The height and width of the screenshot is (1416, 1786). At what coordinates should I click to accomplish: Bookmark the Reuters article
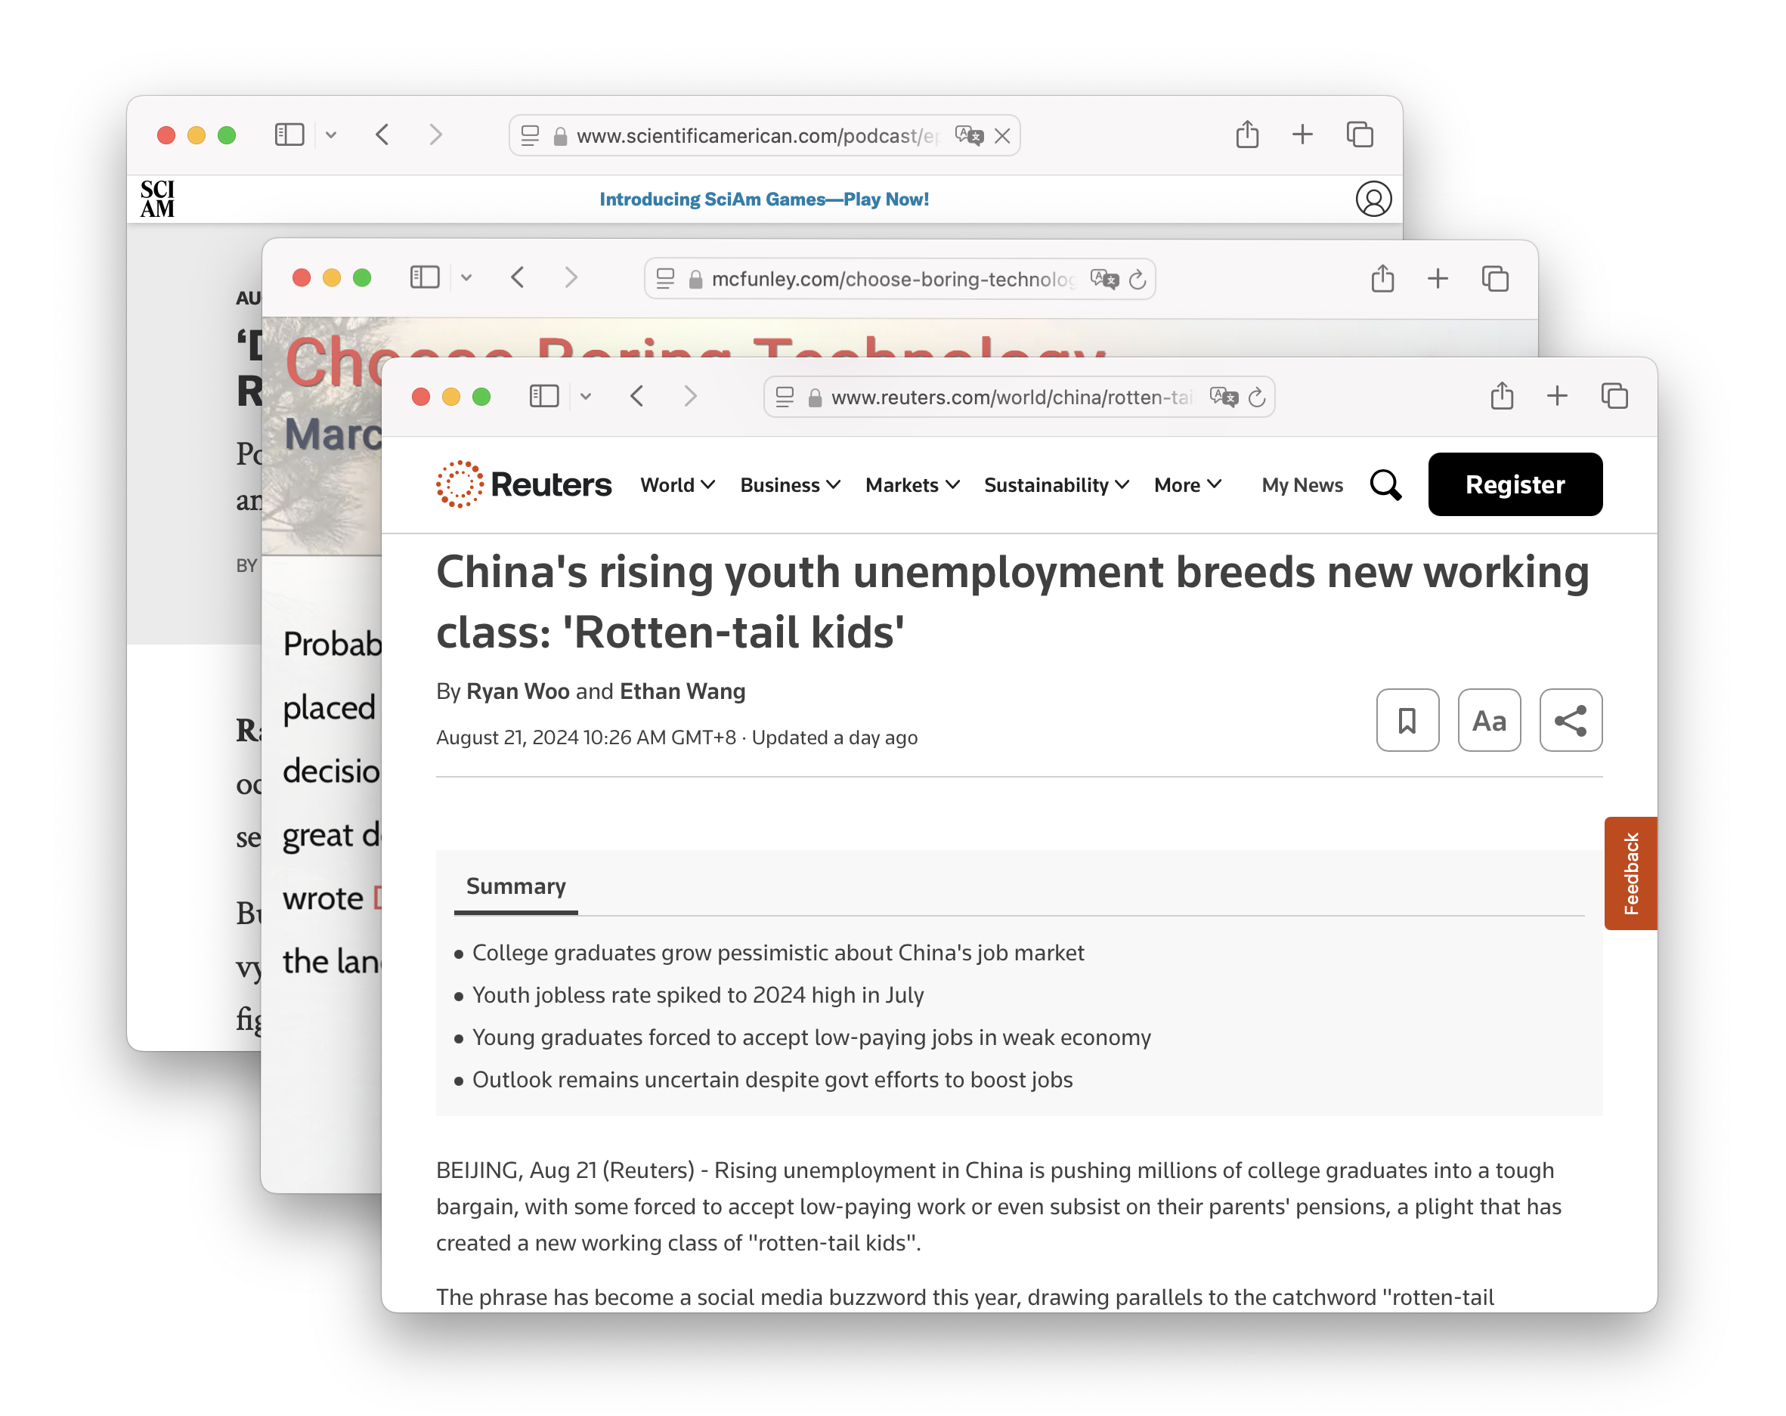[x=1407, y=720]
